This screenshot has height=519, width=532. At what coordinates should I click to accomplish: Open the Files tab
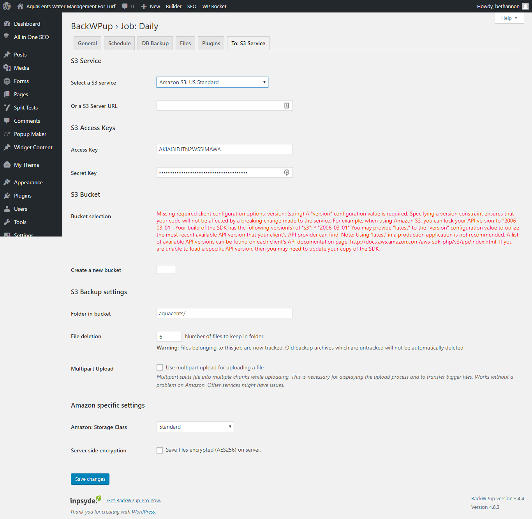185,43
